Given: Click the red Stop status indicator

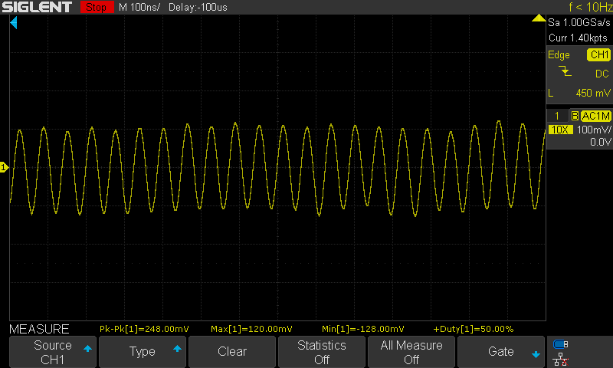Looking at the screenshot, I should [97, 7].
